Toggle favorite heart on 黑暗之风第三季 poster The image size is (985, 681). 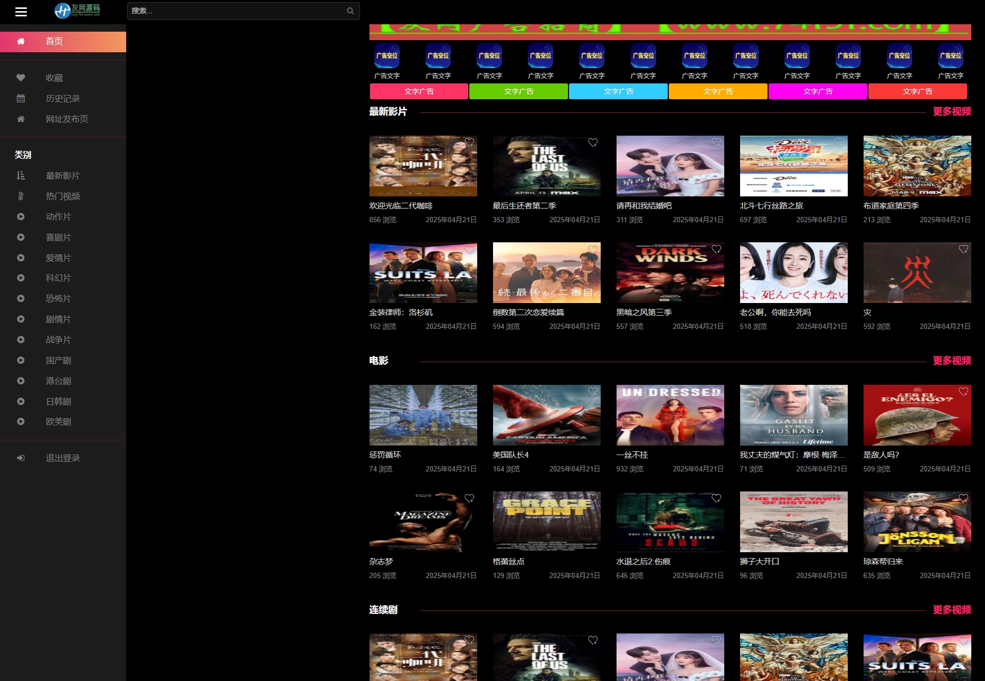pyautogui.click(x=716, y=249)
